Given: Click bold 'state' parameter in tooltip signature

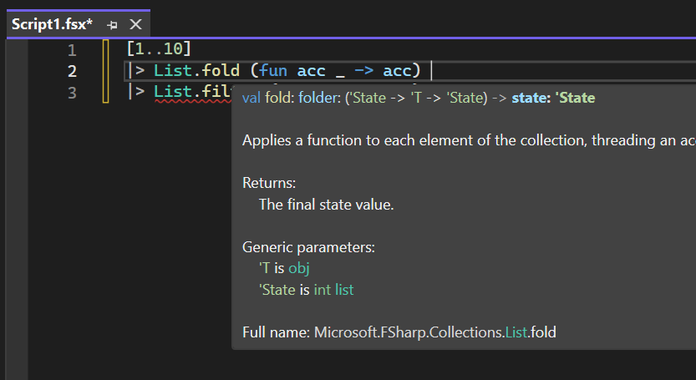Looking at the screenshot, I should [x=527, y=98].
